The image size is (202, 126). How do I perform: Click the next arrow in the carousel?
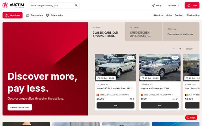point(180,49)
